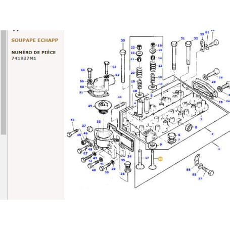Screen dimensions: 230x230
Task: Select callout 16 beside the valve cap
Action: coord(160,45)
